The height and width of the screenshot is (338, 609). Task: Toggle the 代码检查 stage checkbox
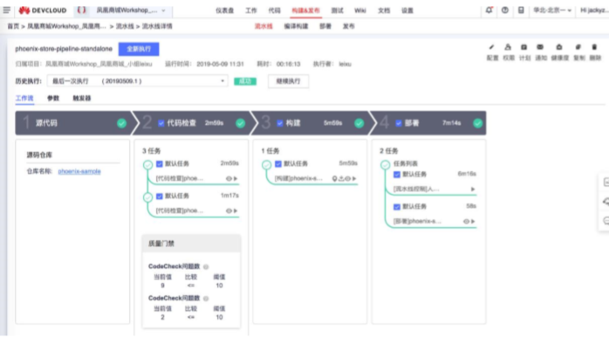pyautogui.click(x=161, y=123)
